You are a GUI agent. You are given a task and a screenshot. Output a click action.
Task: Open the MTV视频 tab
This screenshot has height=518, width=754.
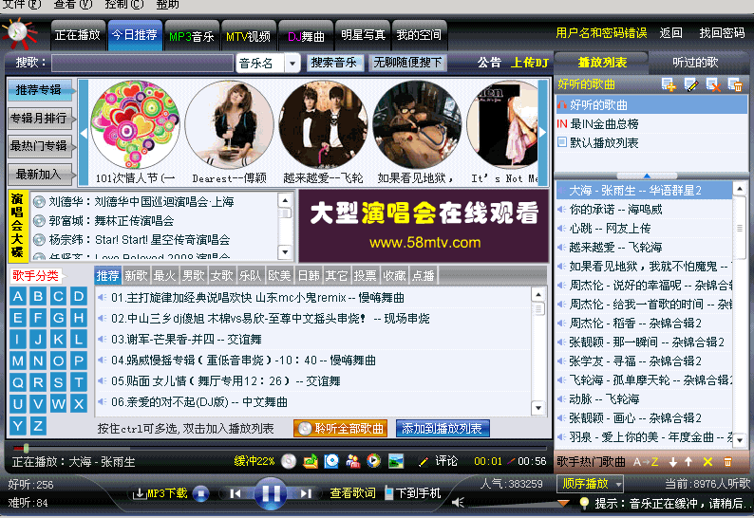click(x=248, y=35)
